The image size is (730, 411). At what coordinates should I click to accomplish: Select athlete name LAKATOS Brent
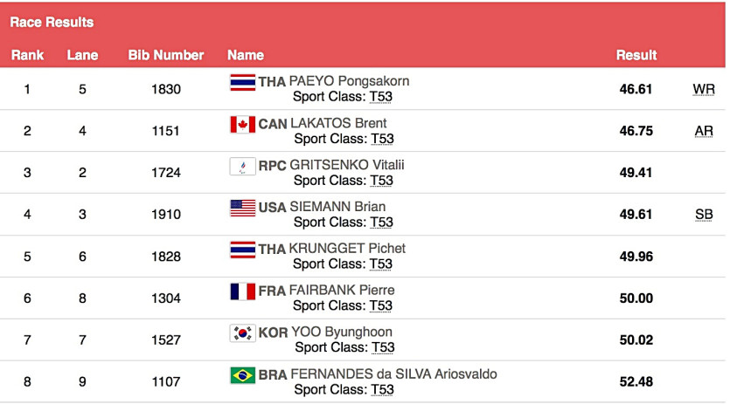pos(338,124)
